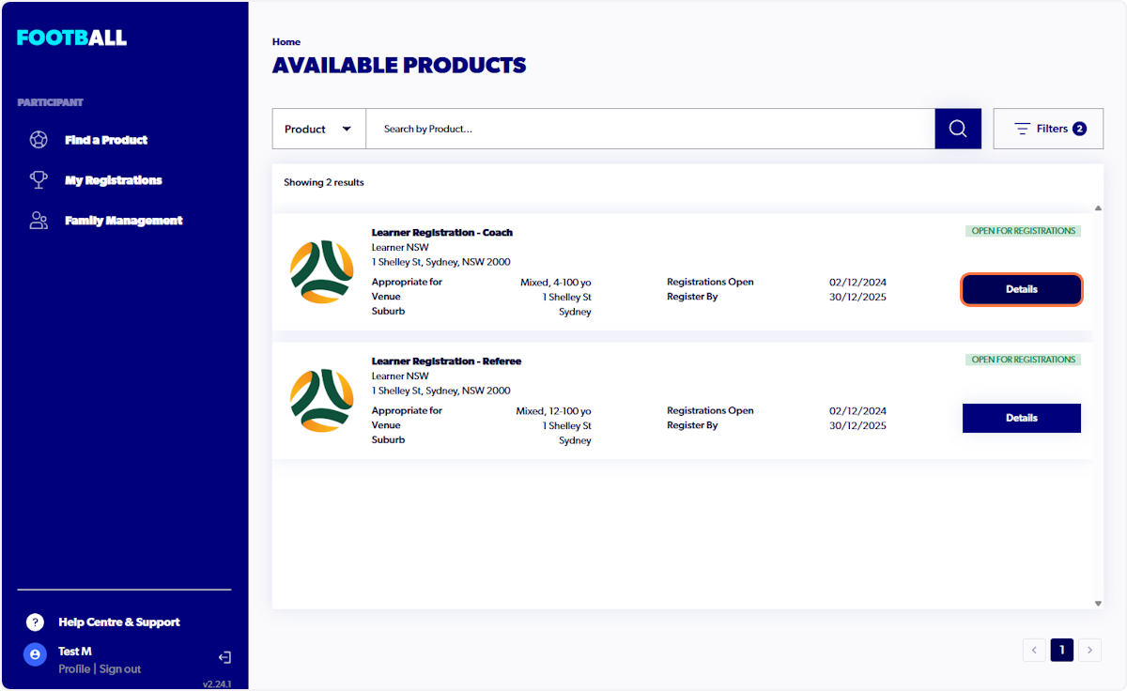The width and height of the screenshot is (1127, 691).
Task: Click the Profile link
Action: tap(74, 669)
